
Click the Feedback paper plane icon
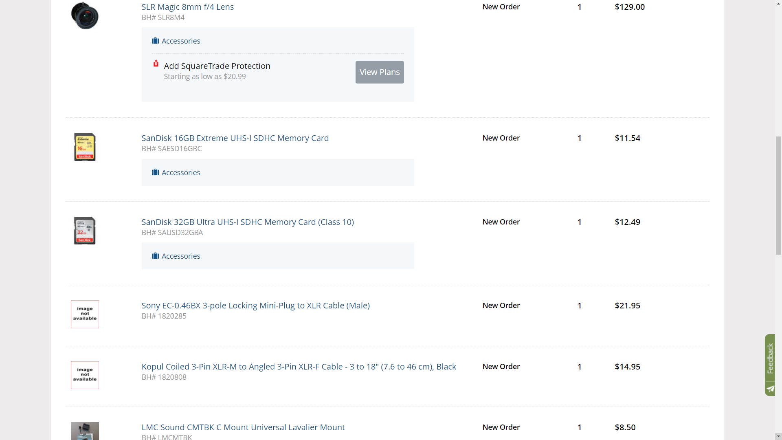(770, 389)
